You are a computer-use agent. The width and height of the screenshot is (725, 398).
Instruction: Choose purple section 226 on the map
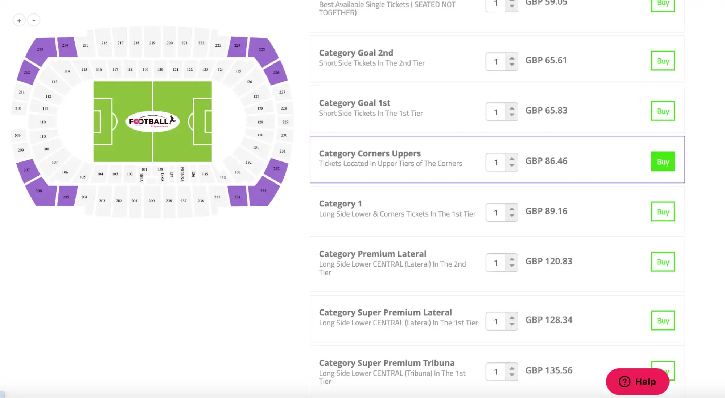pyautogui.click(x=276, y=73)
